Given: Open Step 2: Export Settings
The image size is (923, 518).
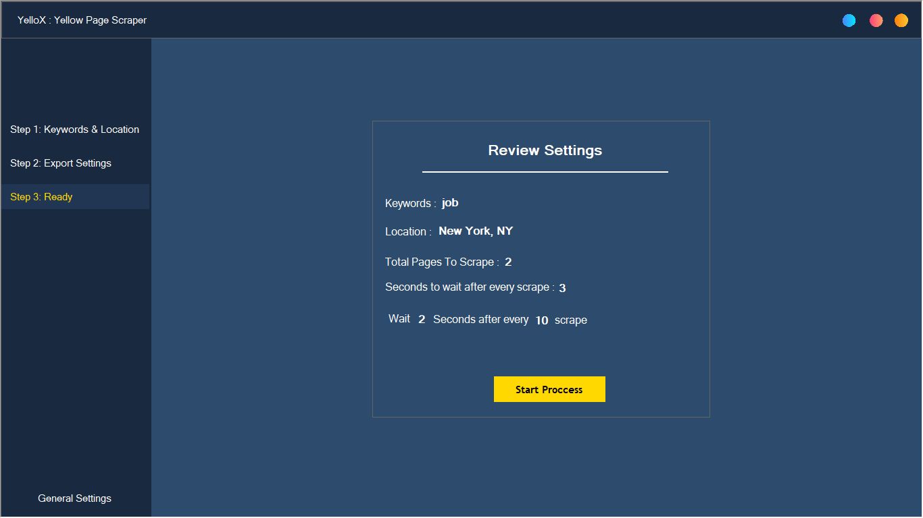Looking at the screenshot, I should pos(75,163).
